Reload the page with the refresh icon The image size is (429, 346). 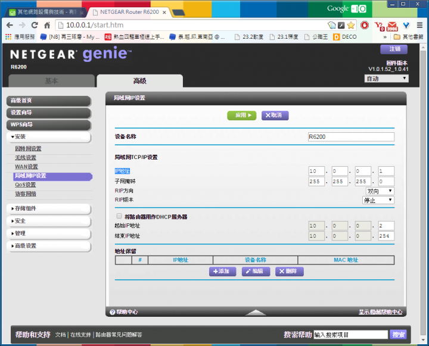tap(35, 25)
